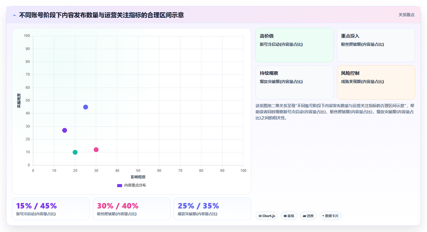Click the 爆款突破期(内容量占比) label under 25% / 35%
The height and width of the screenshot is (232, 427).
pos(197,214)
